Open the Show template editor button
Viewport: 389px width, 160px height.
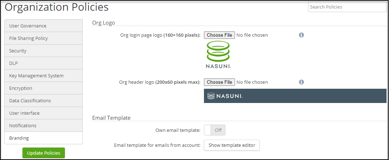pos(232,145)
